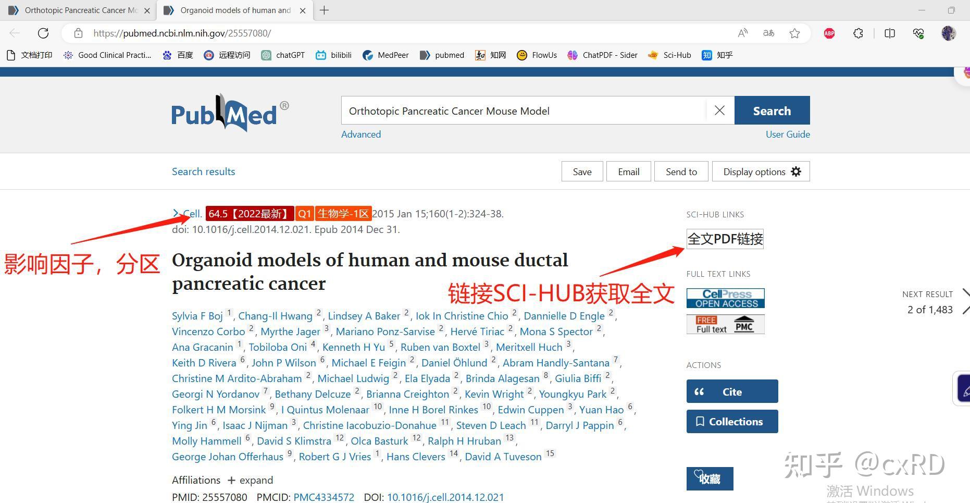Open a new browser tab
Screen dimensions: 970x503
click(x=324, y=10)
